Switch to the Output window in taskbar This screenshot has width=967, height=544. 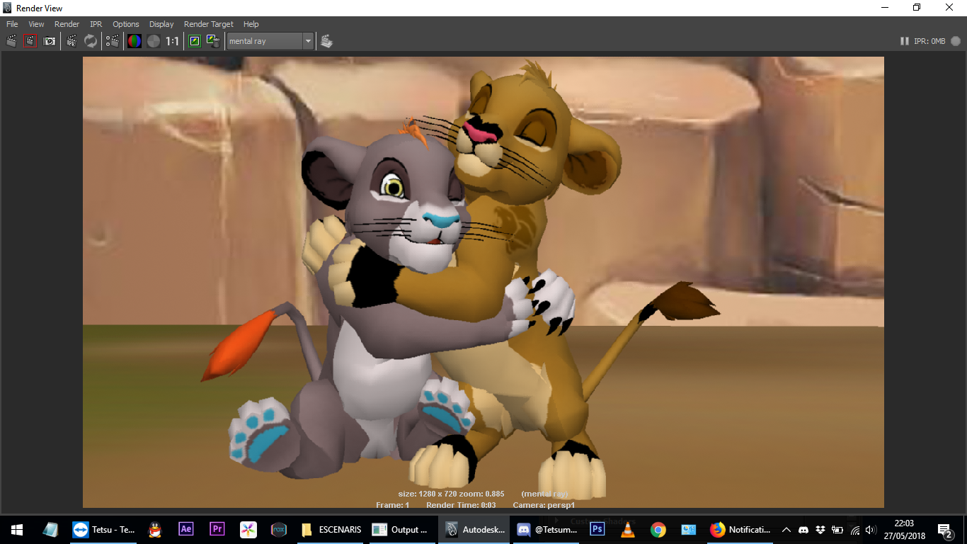point(403,529)
